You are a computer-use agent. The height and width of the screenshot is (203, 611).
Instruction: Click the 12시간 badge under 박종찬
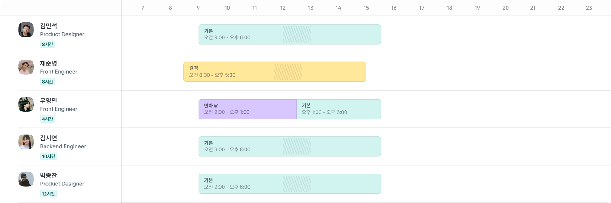pyautogui.click(x=49, y=194)
